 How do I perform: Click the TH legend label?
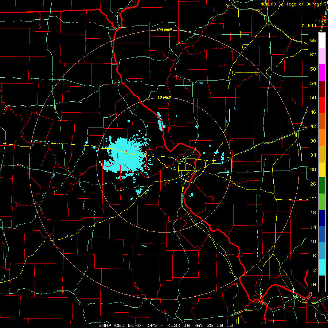coord(313,285)
